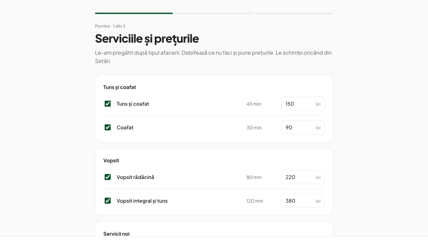Focus the 220 lei price field
Viewport: 428px width, 240px height.
pyautogui.click(x=303, y=177)
